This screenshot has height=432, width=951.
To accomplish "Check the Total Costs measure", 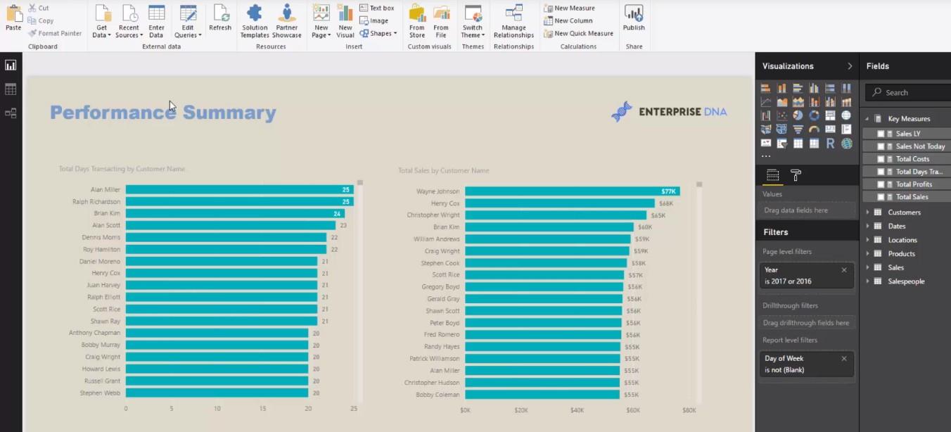I will pyautogui.click(x=881, y=159).
